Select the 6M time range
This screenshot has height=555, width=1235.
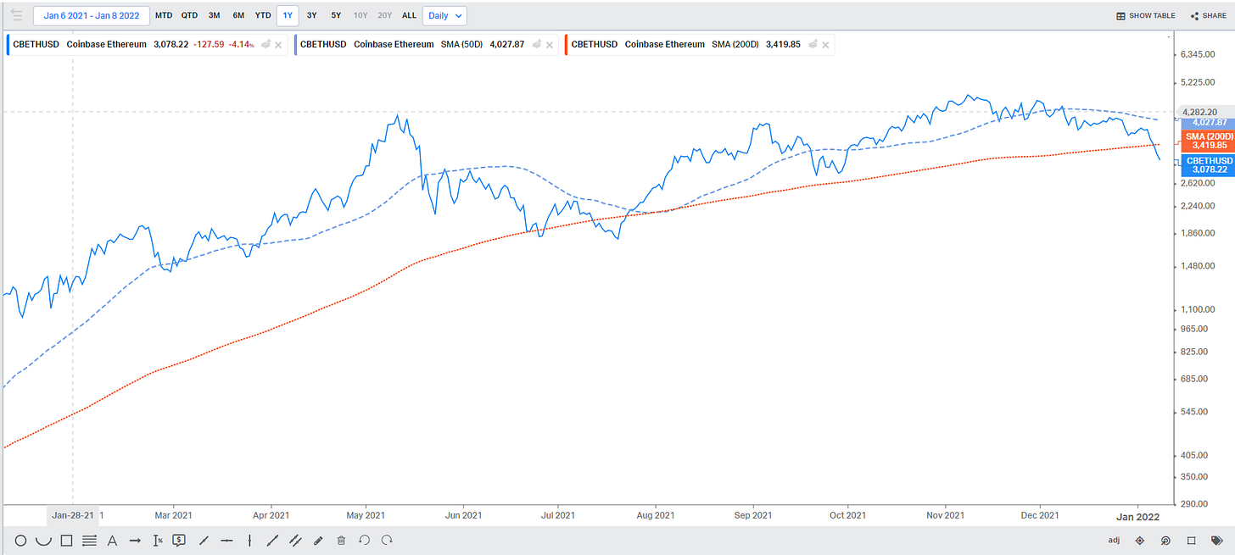coord(238,15)
